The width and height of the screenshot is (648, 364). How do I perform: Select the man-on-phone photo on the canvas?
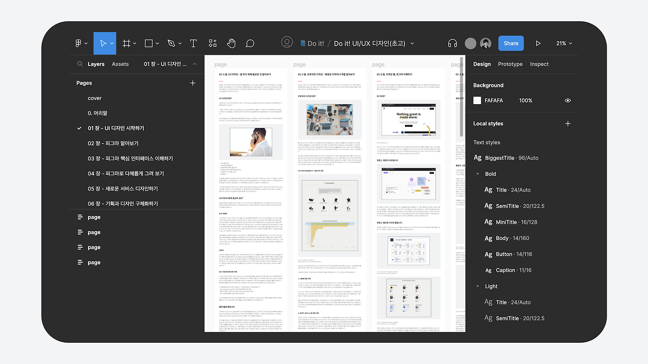[251, 142]
